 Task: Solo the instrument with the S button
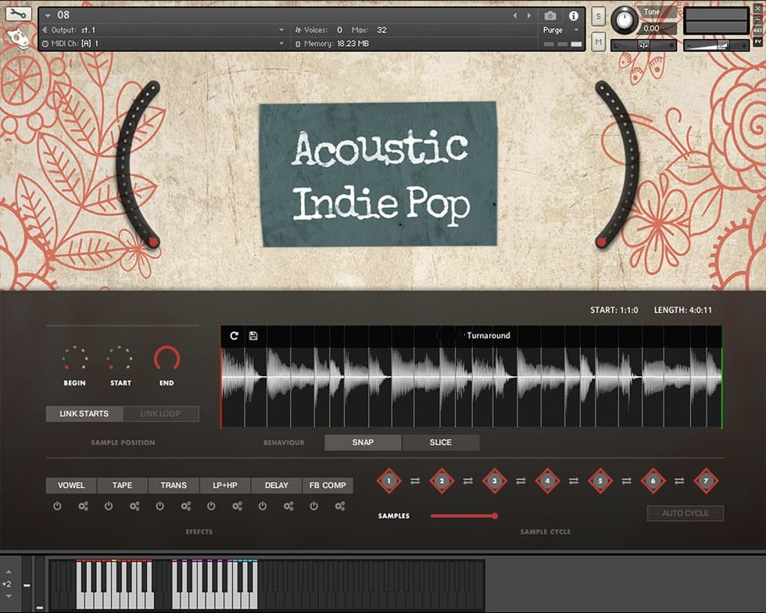pos(598,16)
